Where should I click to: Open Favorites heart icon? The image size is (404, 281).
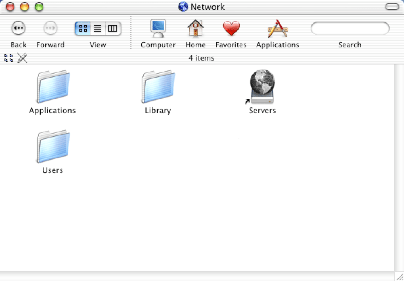coord(231,29)
